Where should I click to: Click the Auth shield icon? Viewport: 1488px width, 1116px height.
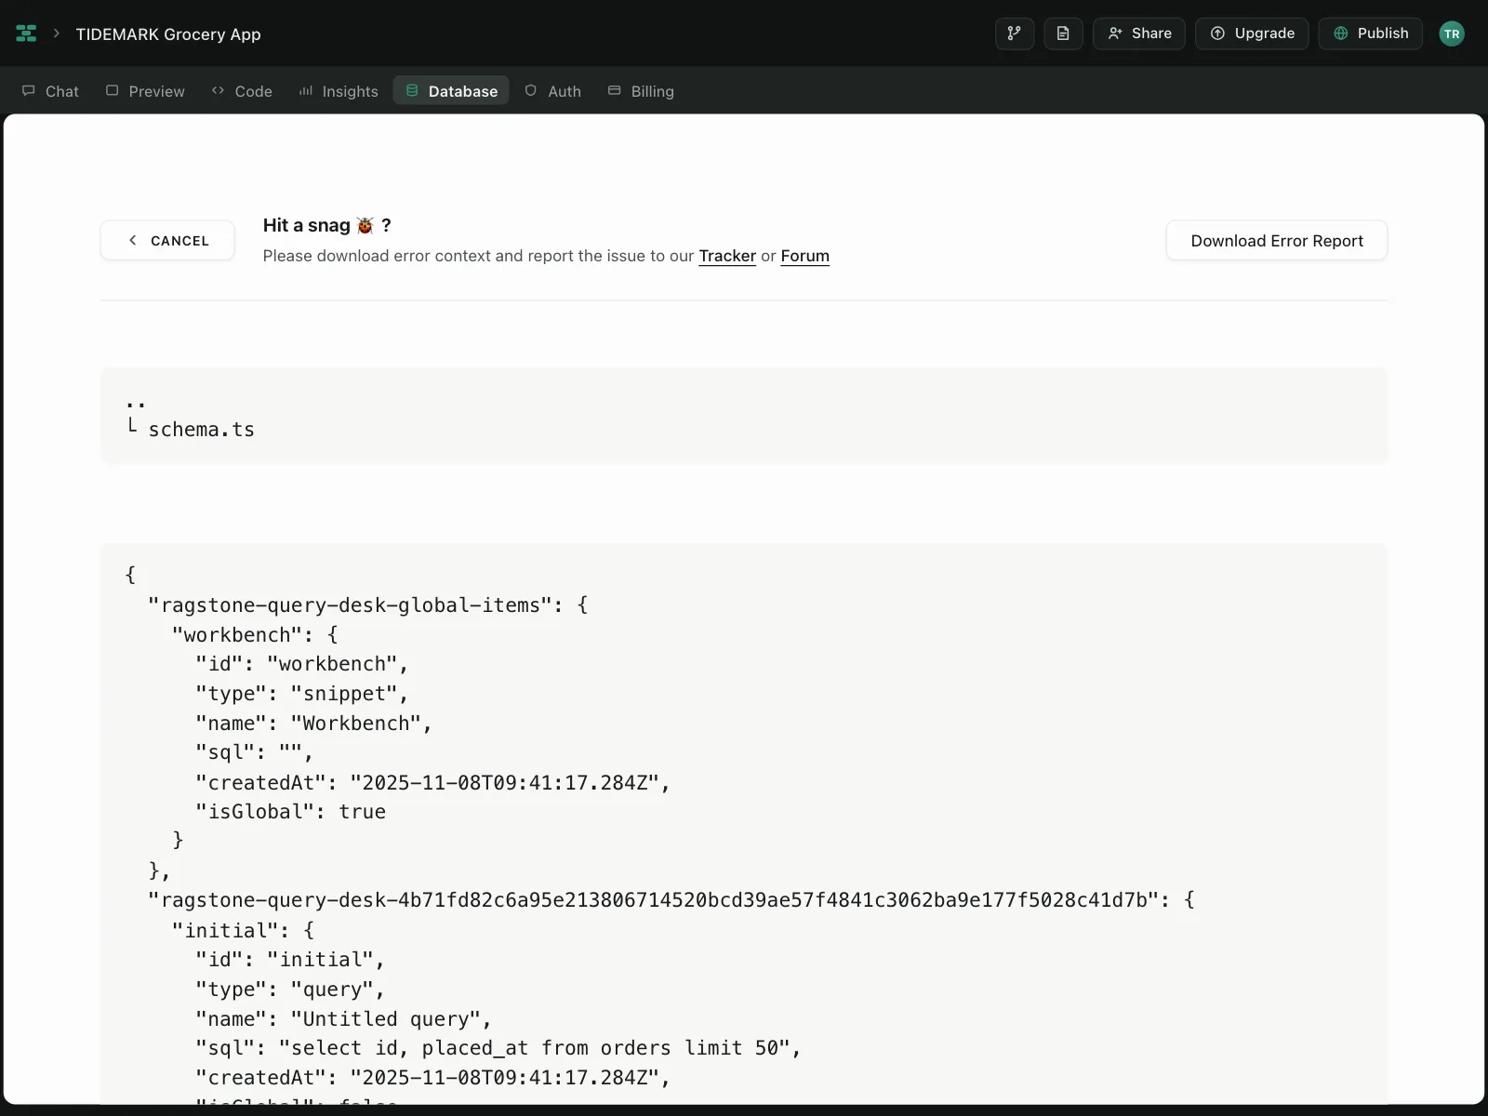click(x=531, y=90)
